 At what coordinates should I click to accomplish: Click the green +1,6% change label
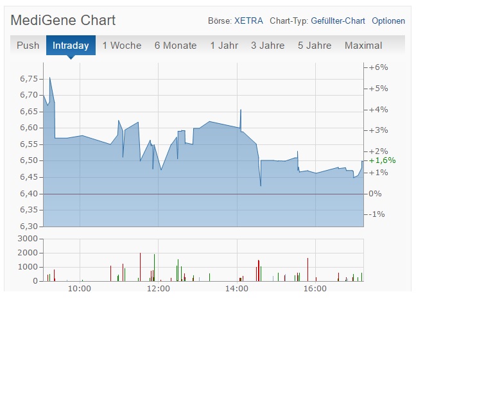[382, 160]
